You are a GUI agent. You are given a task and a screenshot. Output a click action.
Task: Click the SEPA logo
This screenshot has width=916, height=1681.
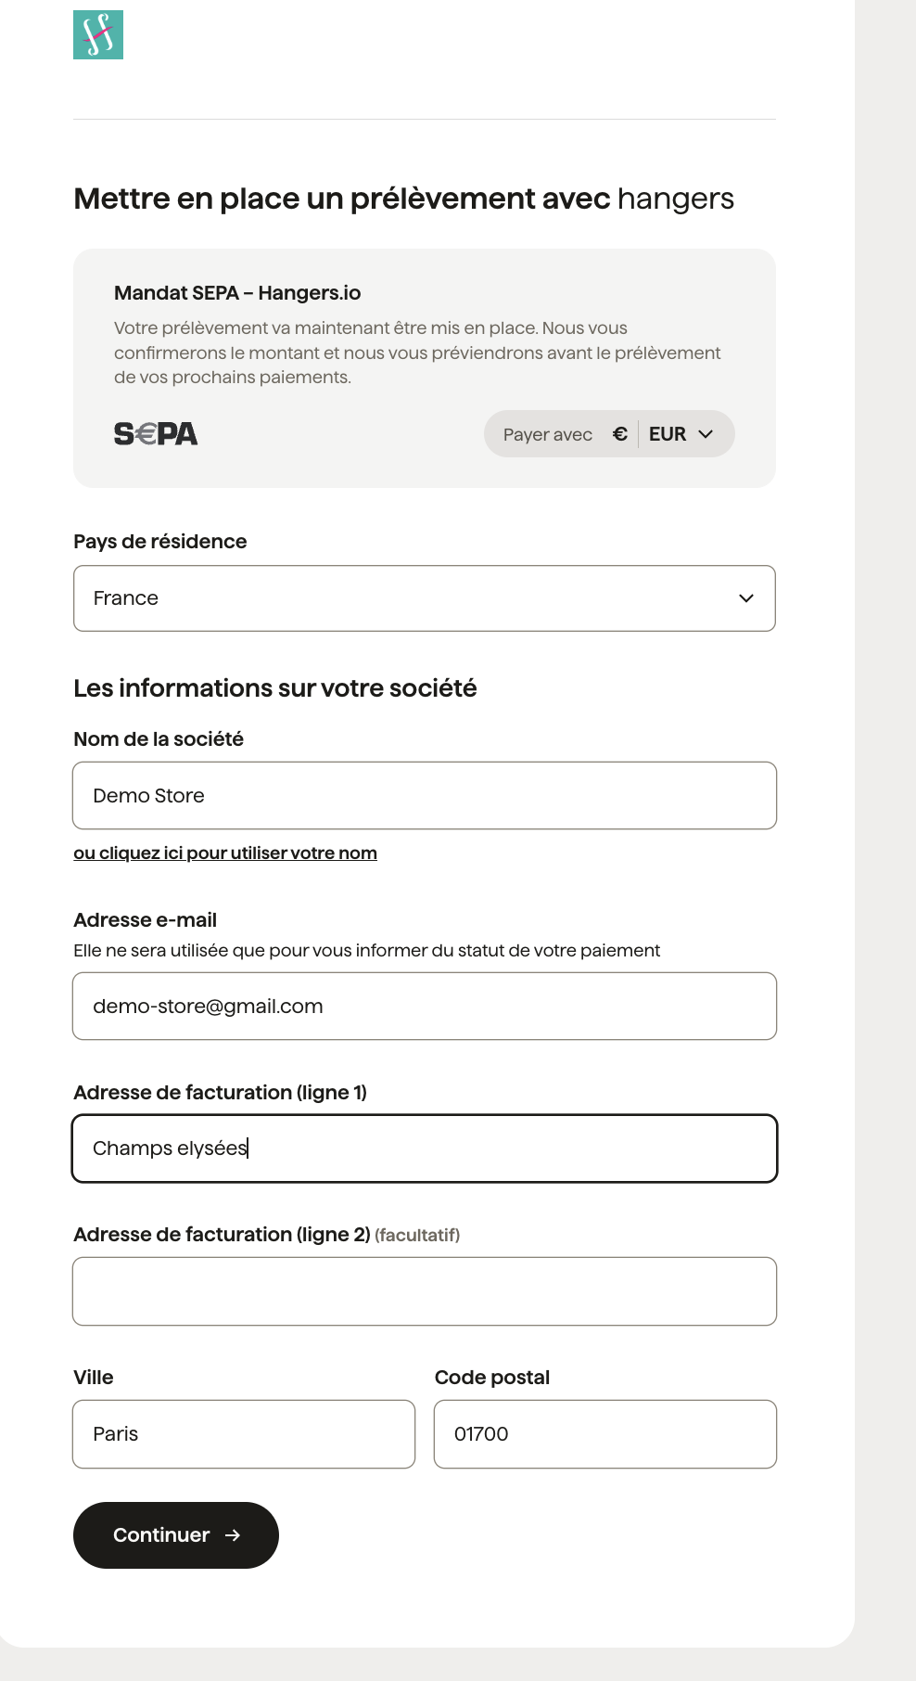pyautogui.click(x=156, y=434)
